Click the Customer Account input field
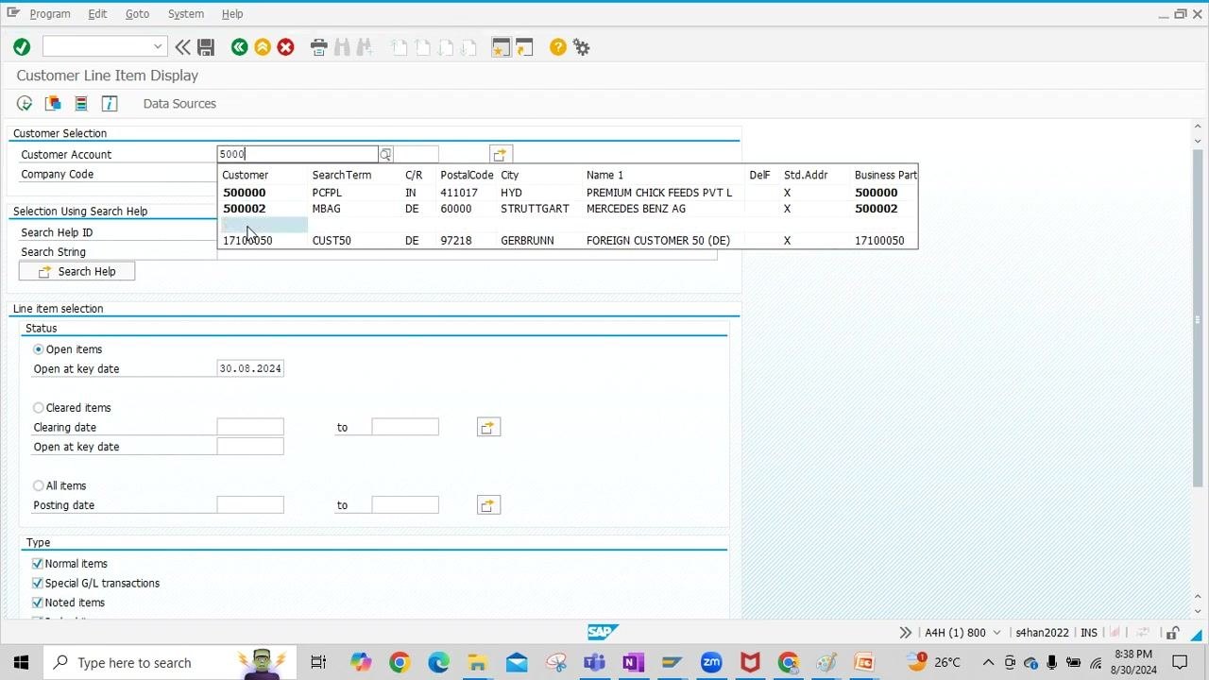Viewport: 1209px width, 680px height. click(298, 154)
